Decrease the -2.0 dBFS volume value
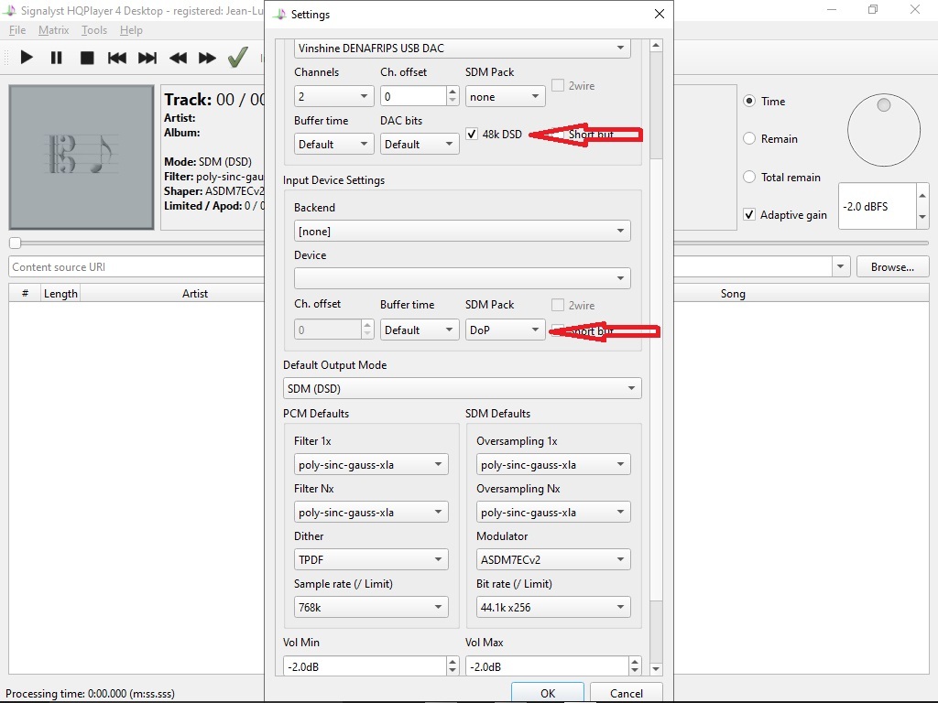This screenshot has width=938, height=703. point(922,217)
